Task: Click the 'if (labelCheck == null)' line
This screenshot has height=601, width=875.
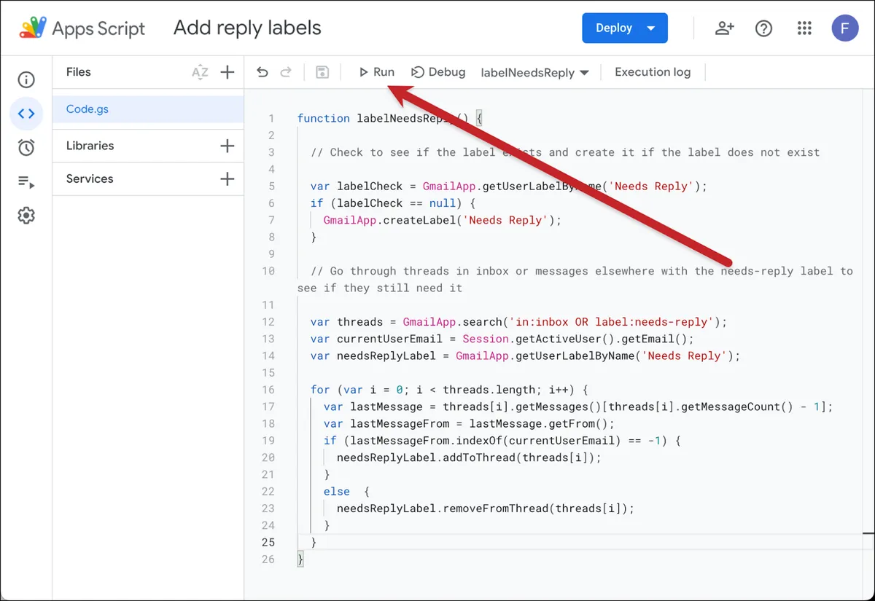Action: [393, 203]
